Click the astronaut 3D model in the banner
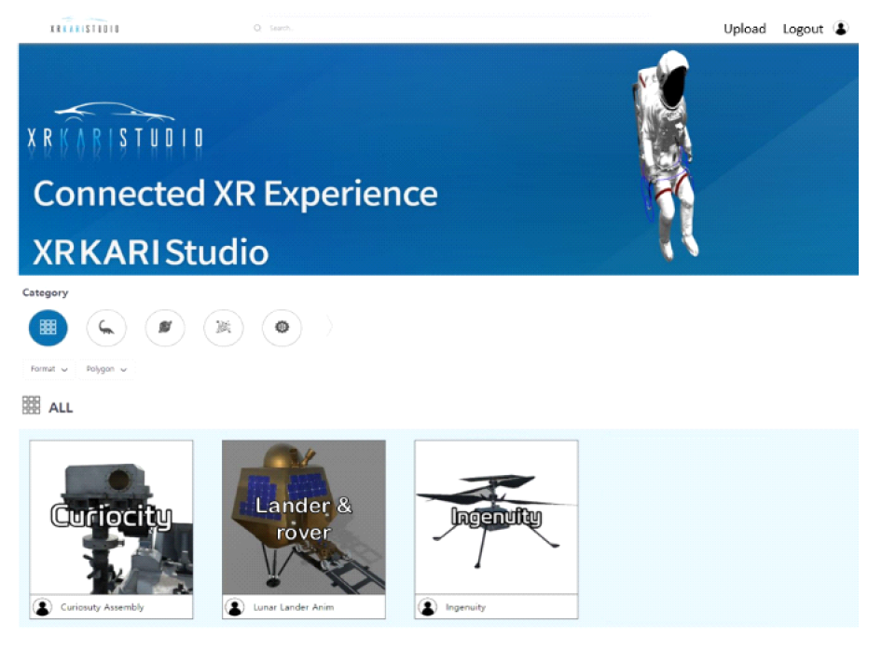 point(667,156)
